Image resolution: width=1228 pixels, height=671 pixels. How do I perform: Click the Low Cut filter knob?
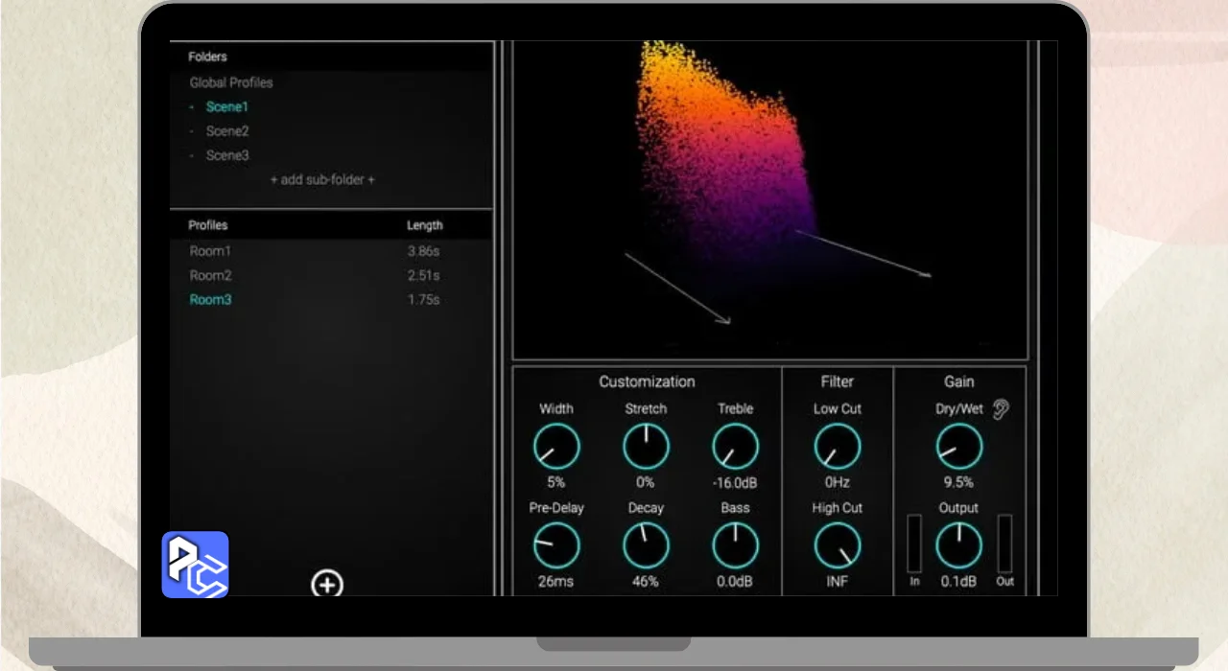click(838, 447)
